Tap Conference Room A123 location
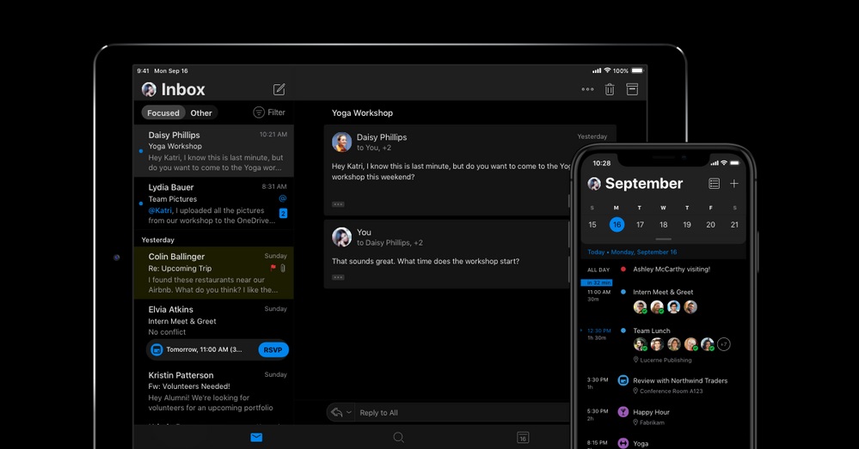This screenshot has width=859, height=449. coord(668,391)
